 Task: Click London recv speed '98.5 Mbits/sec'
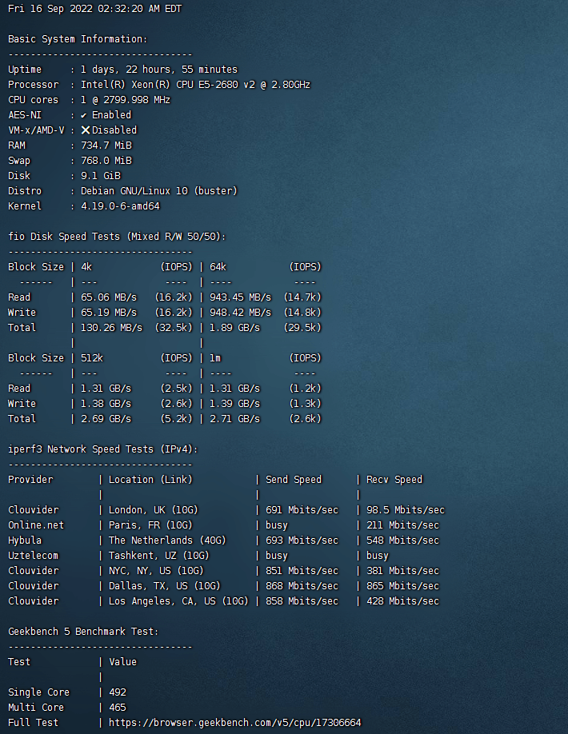tap(406, 510)
